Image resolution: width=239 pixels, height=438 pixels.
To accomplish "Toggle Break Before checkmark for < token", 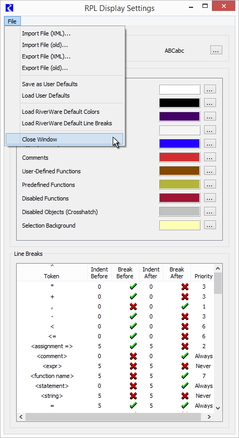I will (x=134, y=326).
